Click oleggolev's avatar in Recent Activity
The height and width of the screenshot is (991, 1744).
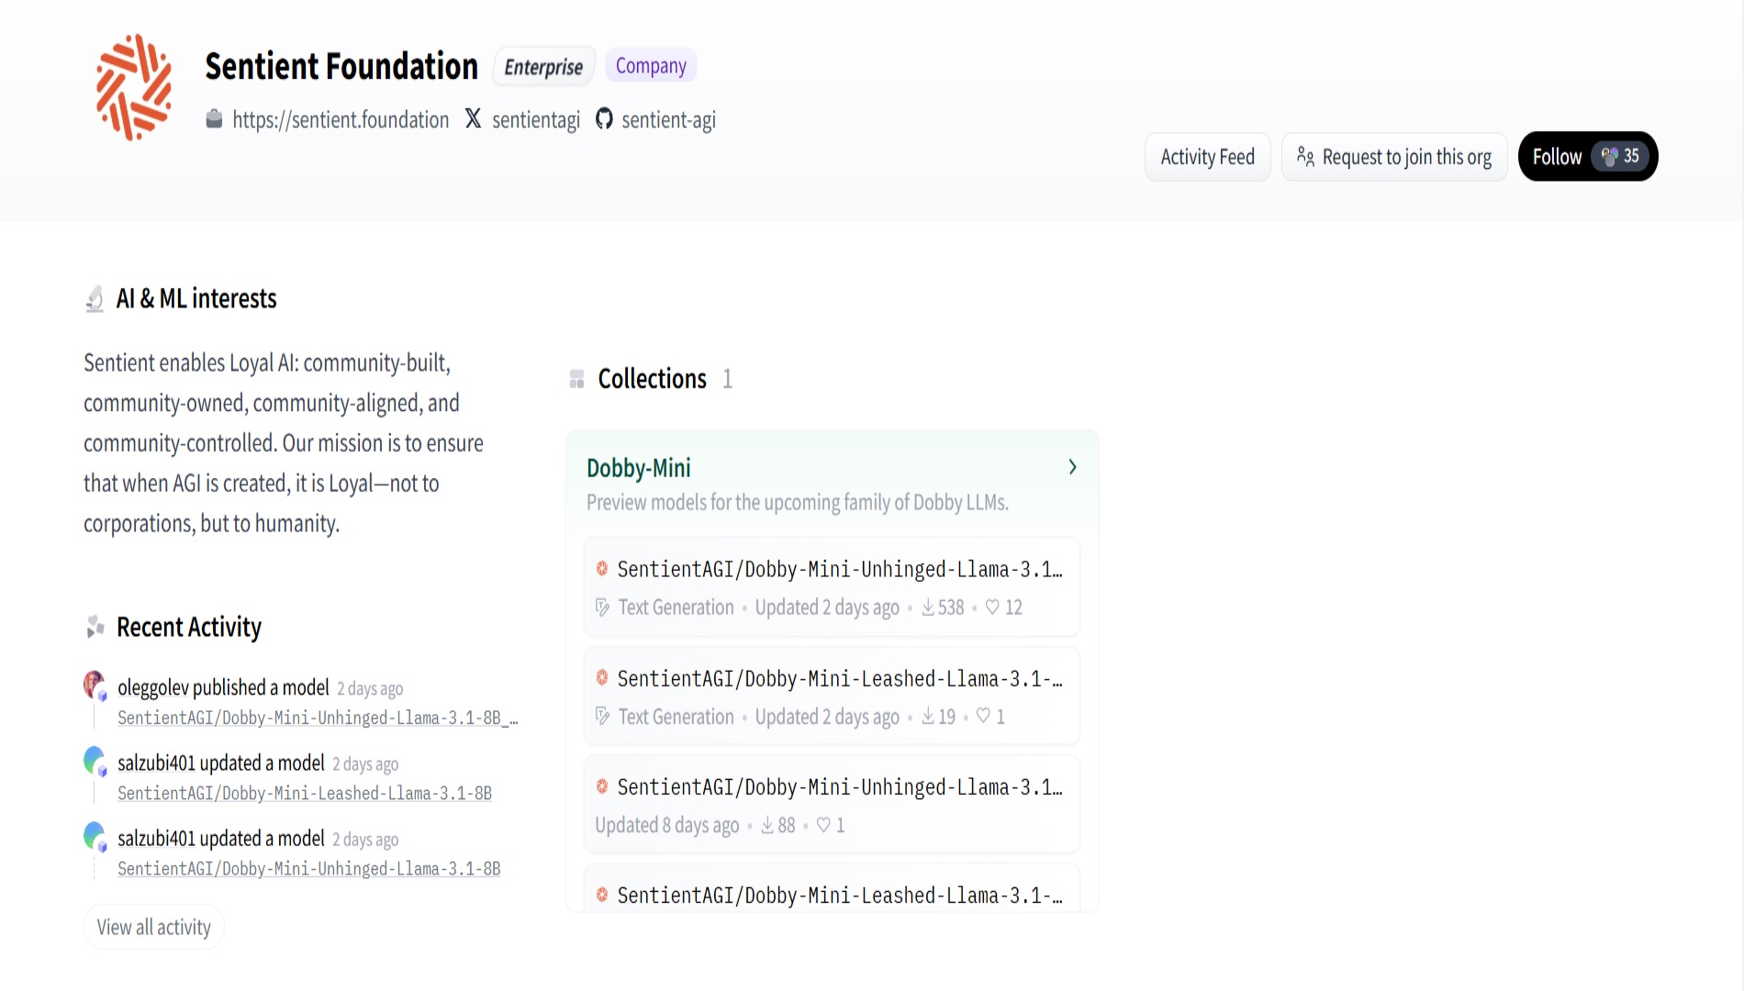[x=95, y=685]
